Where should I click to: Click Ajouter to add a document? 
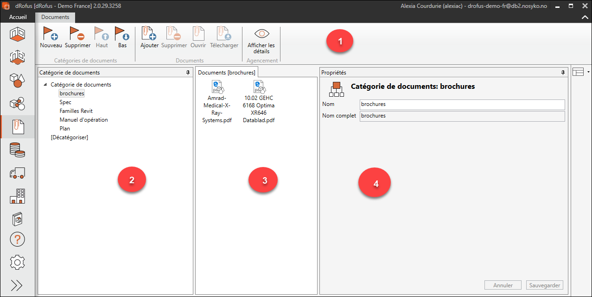coord(149,34)
